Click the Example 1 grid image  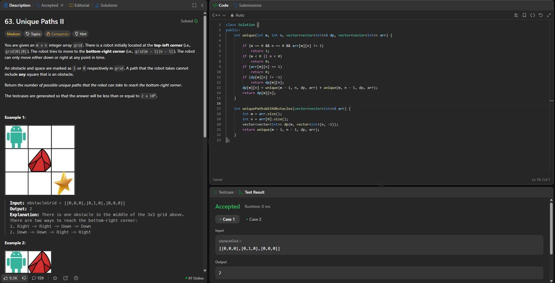[40, 160]
